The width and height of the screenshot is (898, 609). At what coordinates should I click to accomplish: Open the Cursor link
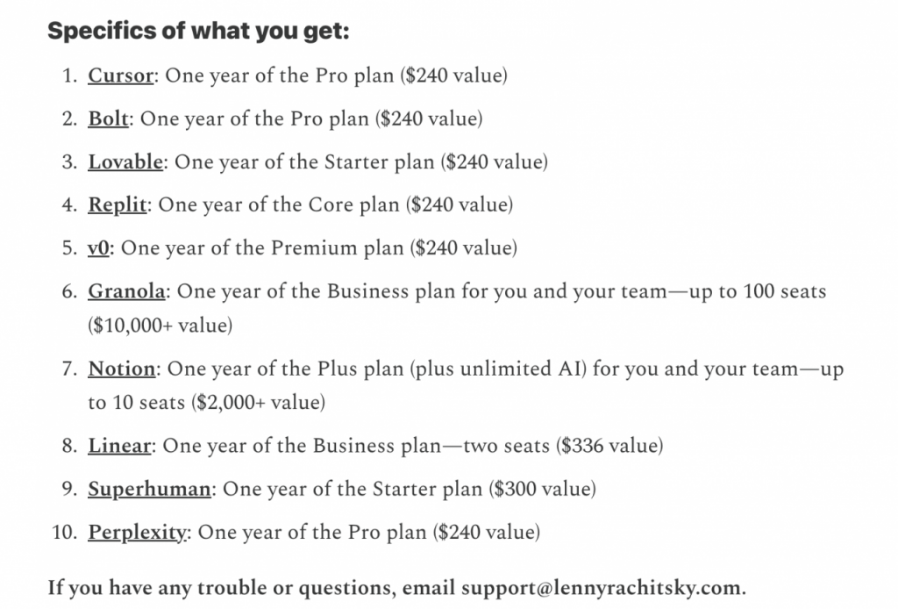[x=121, y=75]
